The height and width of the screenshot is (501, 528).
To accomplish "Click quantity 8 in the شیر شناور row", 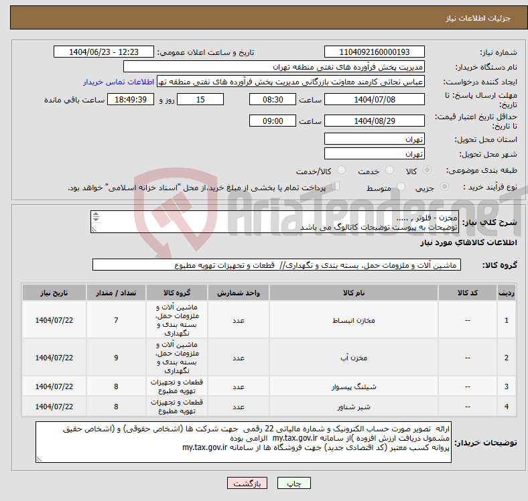I will click(116, 407).
